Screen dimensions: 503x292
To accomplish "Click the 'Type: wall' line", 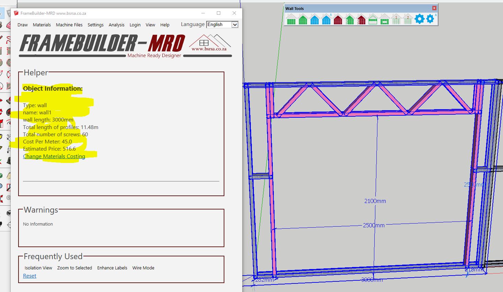I will [x=35, y=105].
